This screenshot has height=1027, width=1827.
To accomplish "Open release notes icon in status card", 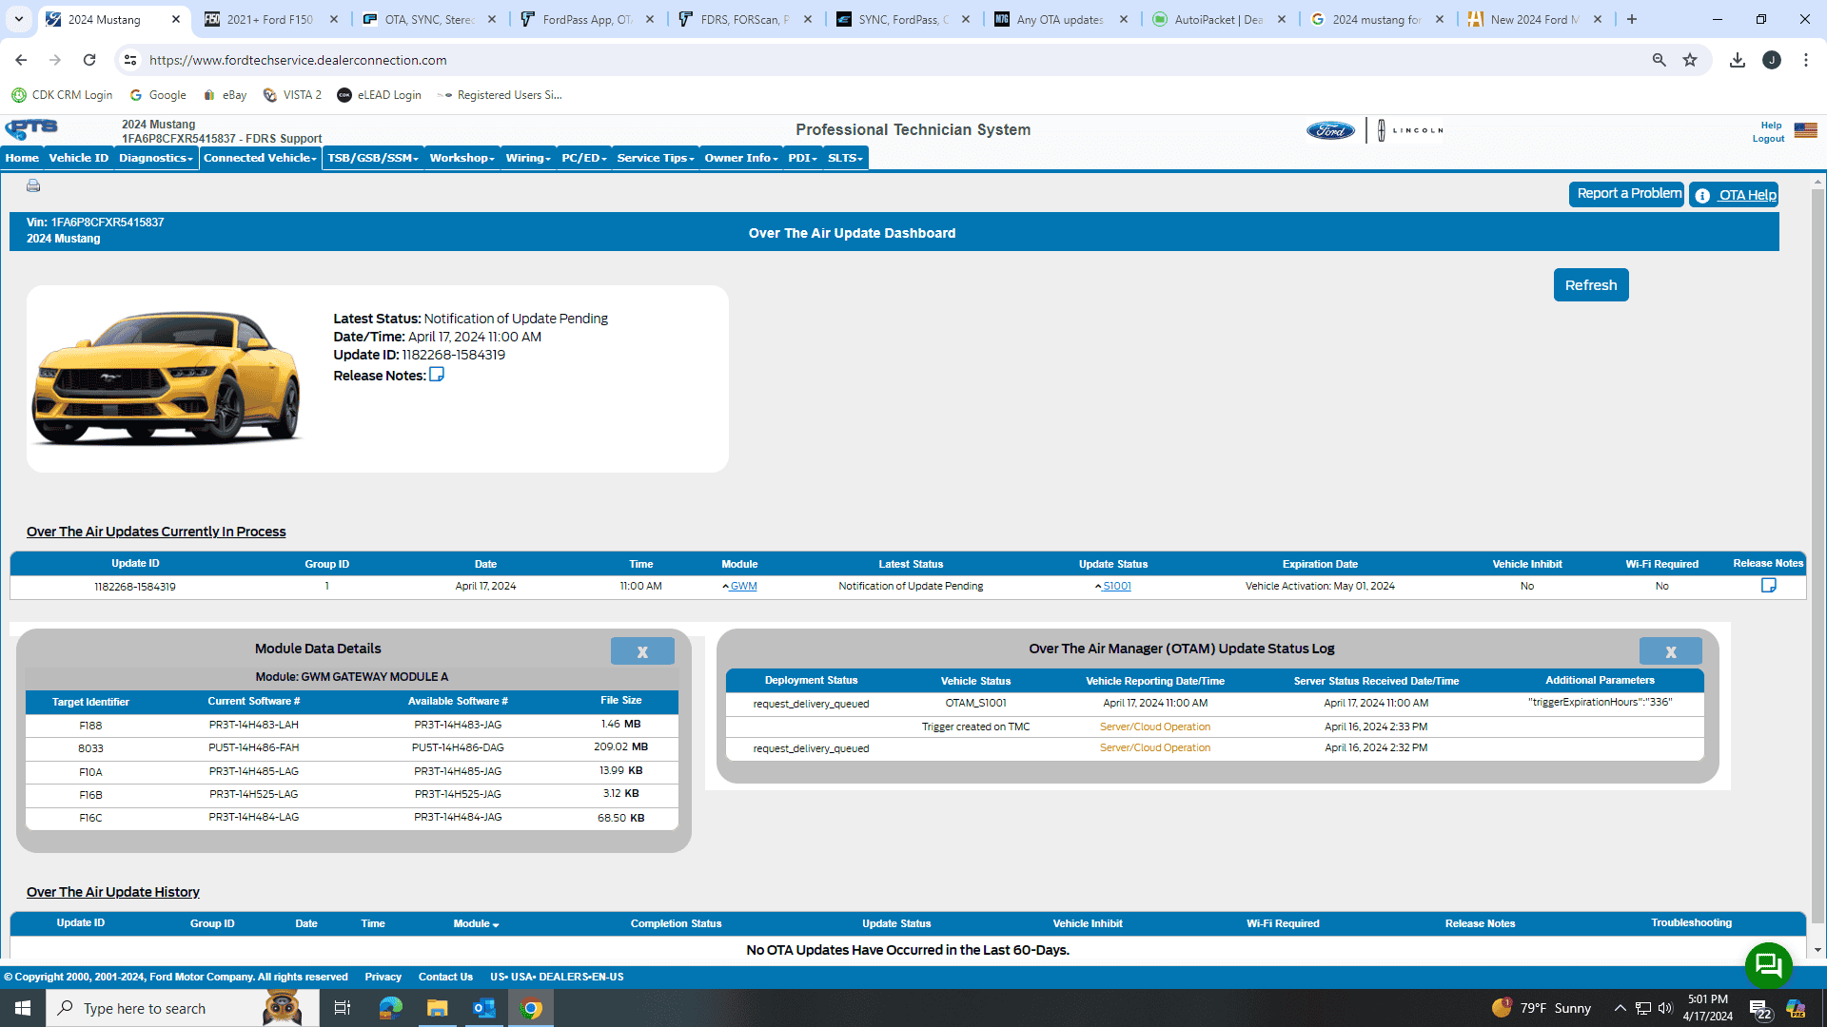I will pyautogui.click(x=437, y=375).
